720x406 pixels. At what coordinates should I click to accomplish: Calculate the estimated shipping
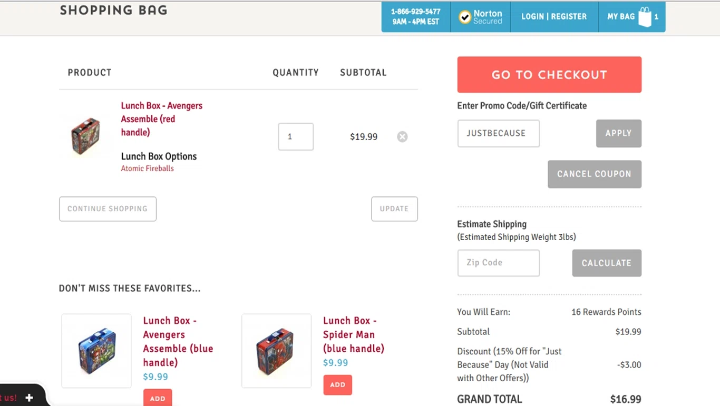(x=606, y=263)
